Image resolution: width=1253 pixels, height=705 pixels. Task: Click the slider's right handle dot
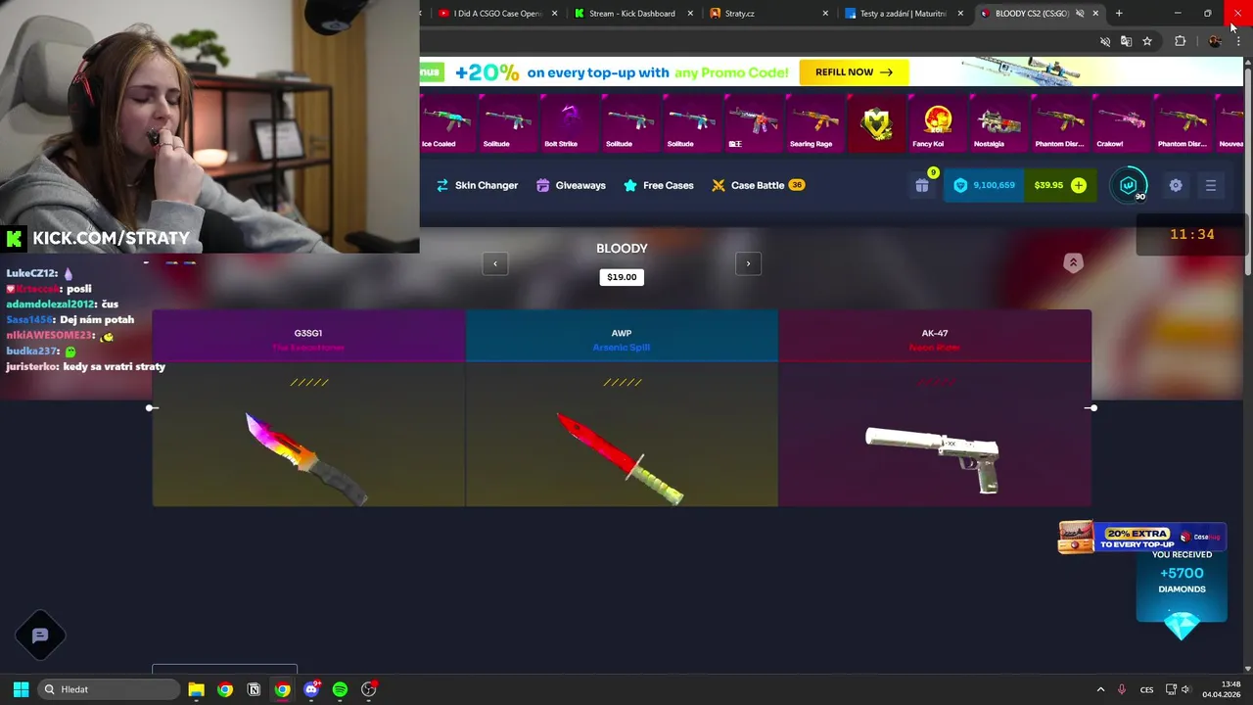(1092, 407)
